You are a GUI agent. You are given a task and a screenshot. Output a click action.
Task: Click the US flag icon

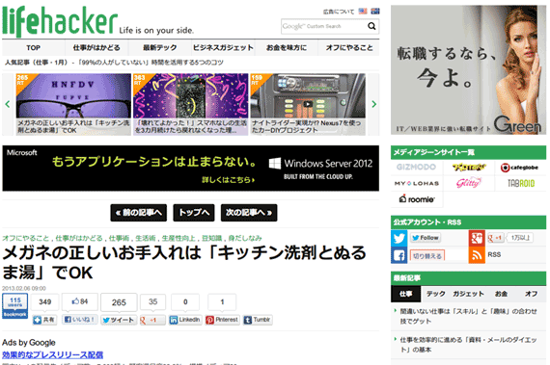click(363, 12)
